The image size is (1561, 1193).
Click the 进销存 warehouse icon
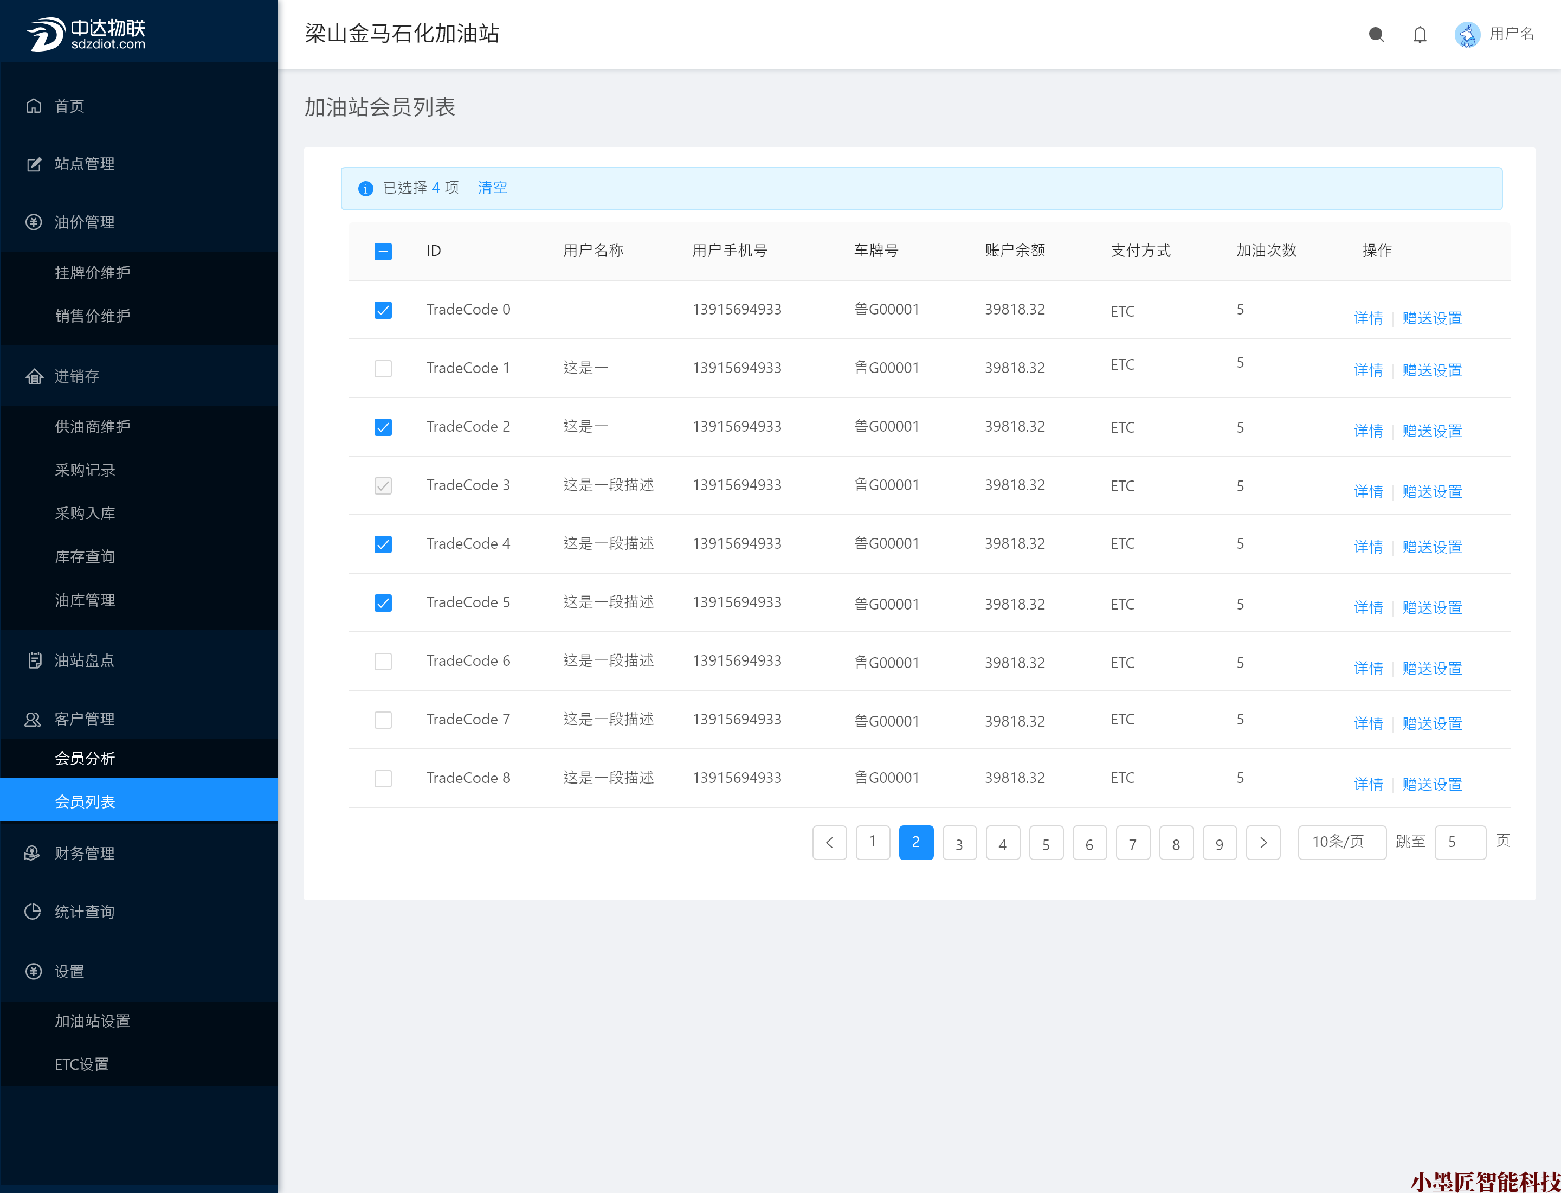point(34,376)
